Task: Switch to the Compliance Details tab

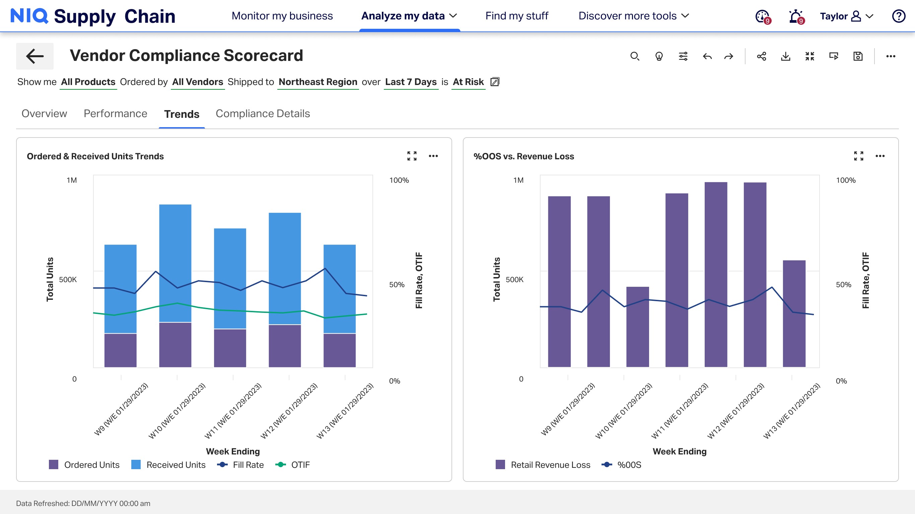Action: [x=263, y=113]
